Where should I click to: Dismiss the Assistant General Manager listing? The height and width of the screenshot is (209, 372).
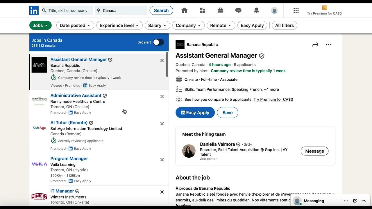162,60
